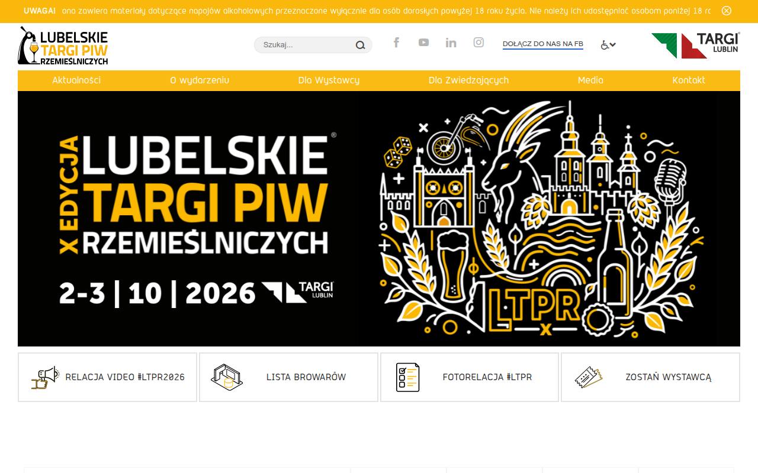Click the ticket icon for exhibitors
758x473 pixels.
pos(589,377)
